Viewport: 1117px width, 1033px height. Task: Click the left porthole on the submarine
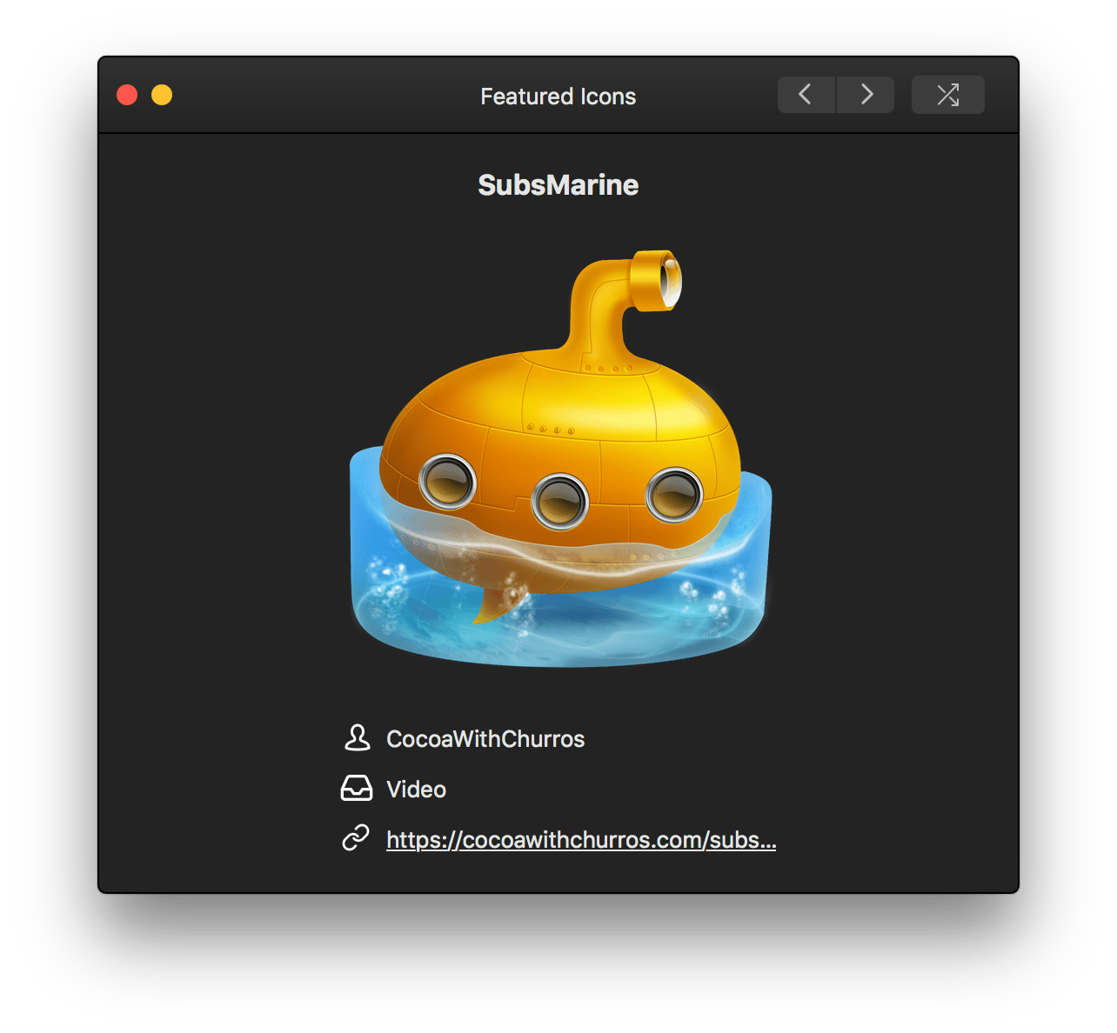pyautogui.click(x=447, y=481)
